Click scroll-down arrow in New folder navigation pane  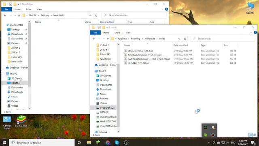pyautogui.click(x=30, y=108)
